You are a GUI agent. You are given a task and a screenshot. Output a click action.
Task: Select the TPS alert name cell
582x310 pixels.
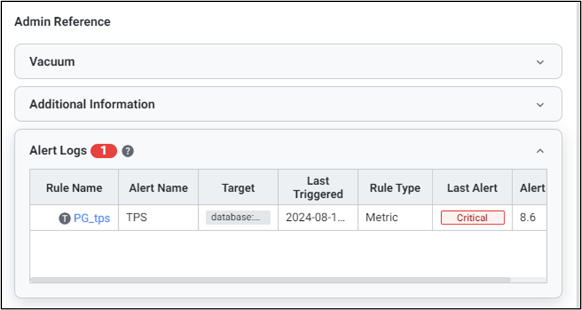(x=137, y=218)
